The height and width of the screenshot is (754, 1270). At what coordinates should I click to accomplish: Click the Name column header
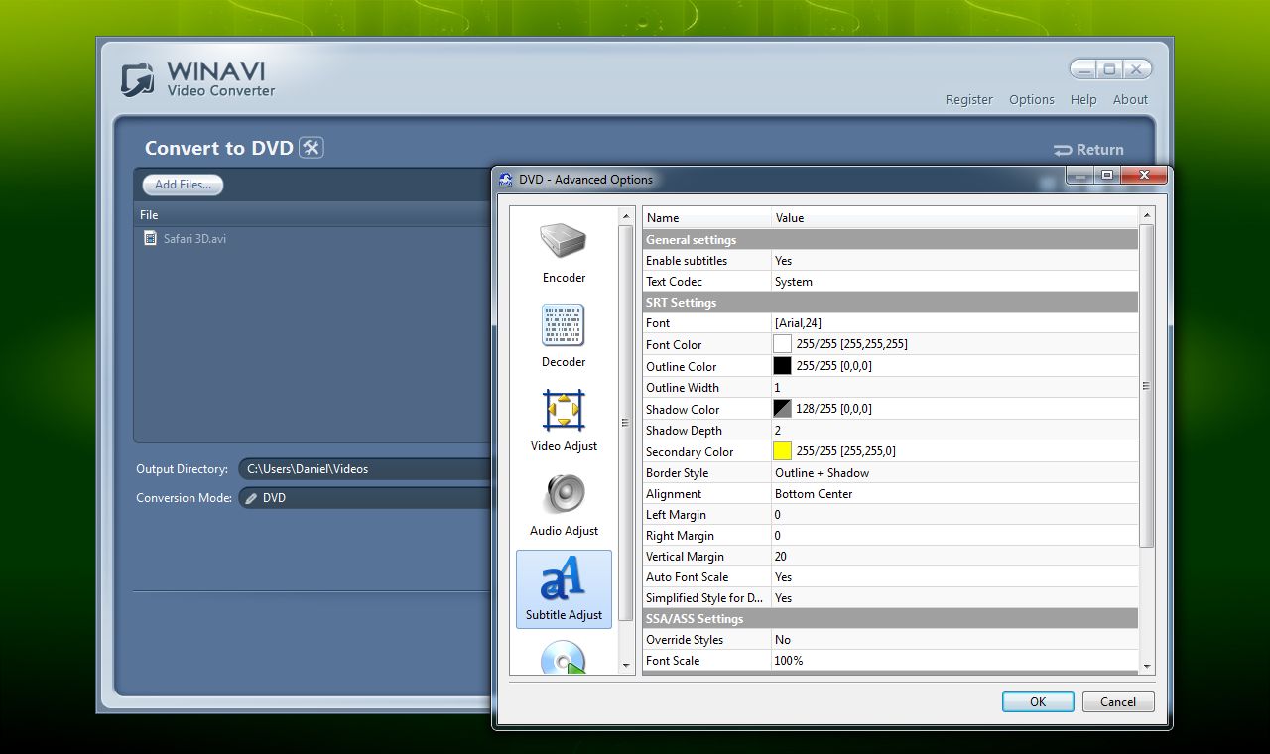point(706,218)
